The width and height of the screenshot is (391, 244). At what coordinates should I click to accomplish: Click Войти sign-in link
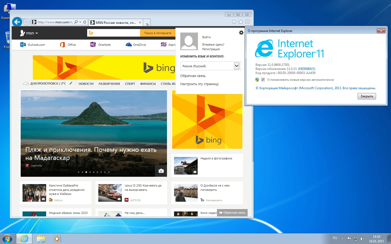(206, 37)
